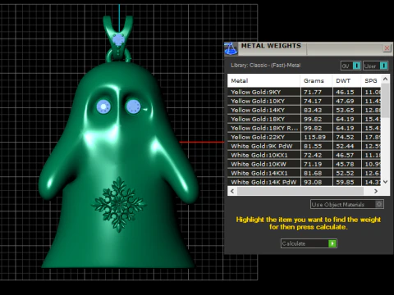Click the 71.19 grams value
The width and height of the screenshot is (394, 295).
pos(313,164)
